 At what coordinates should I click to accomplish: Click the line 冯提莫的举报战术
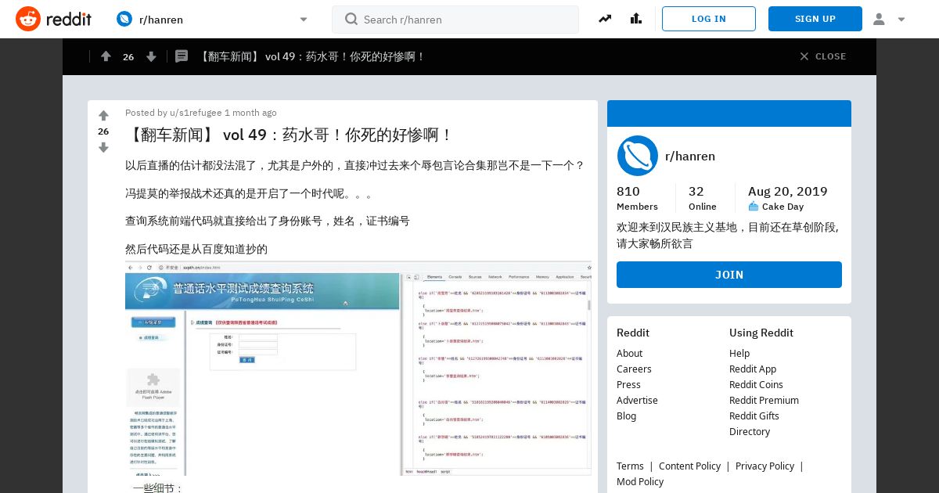249,193
